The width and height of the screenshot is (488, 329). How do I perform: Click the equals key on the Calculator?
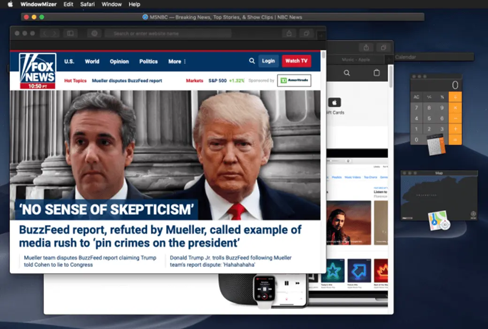click(455, 140)
